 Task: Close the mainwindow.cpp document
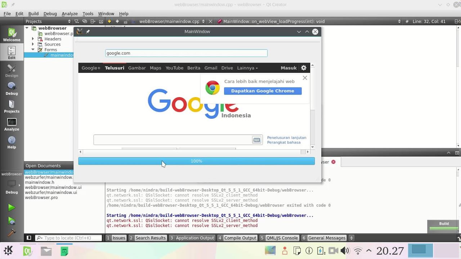pyautogui.click(x=210, y=22)
